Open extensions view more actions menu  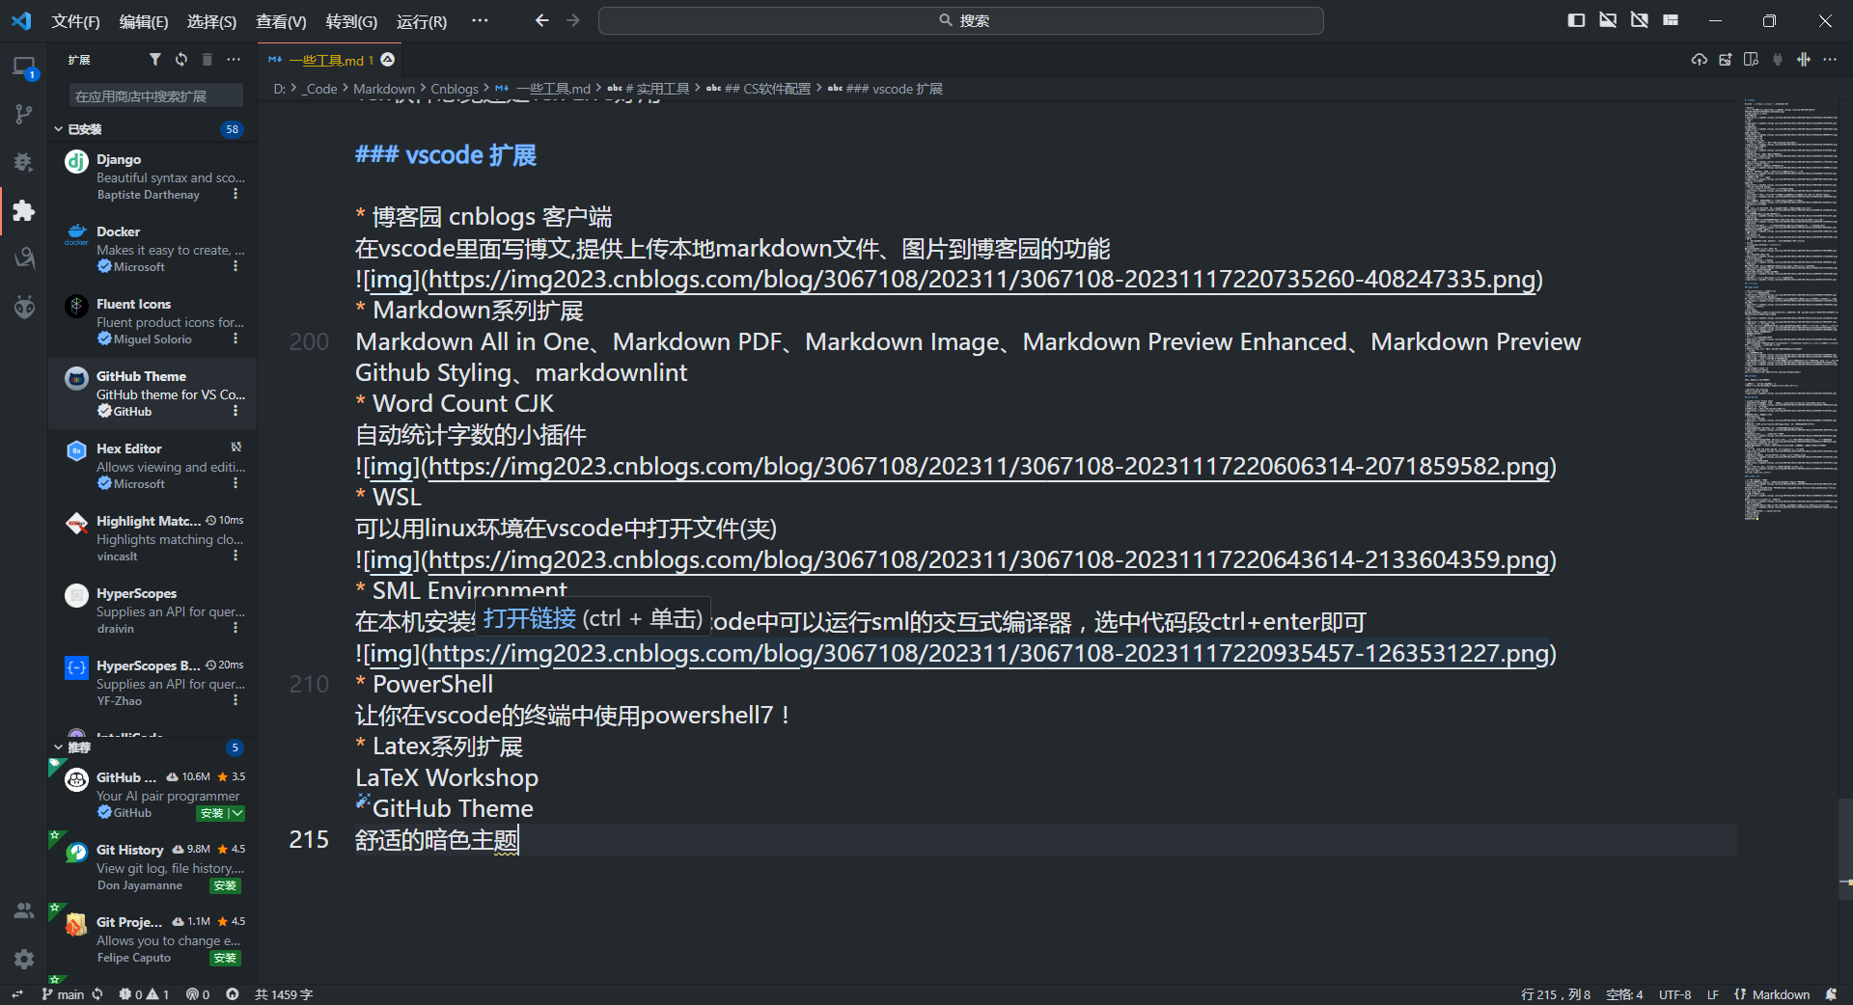tap(234, 60)
